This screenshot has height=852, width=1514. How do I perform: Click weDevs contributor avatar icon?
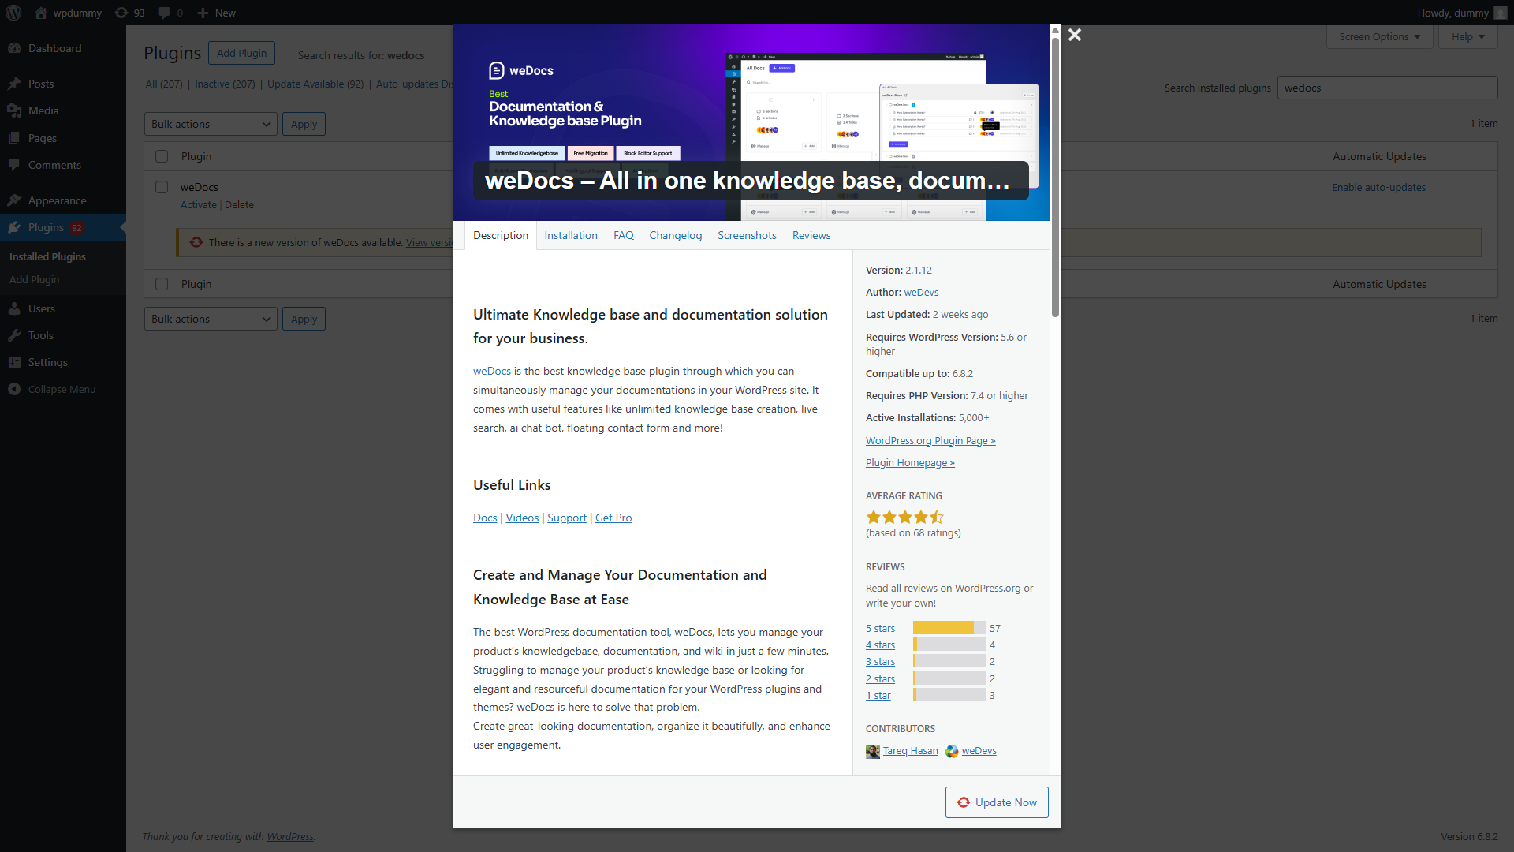click(x=952, y=751)
